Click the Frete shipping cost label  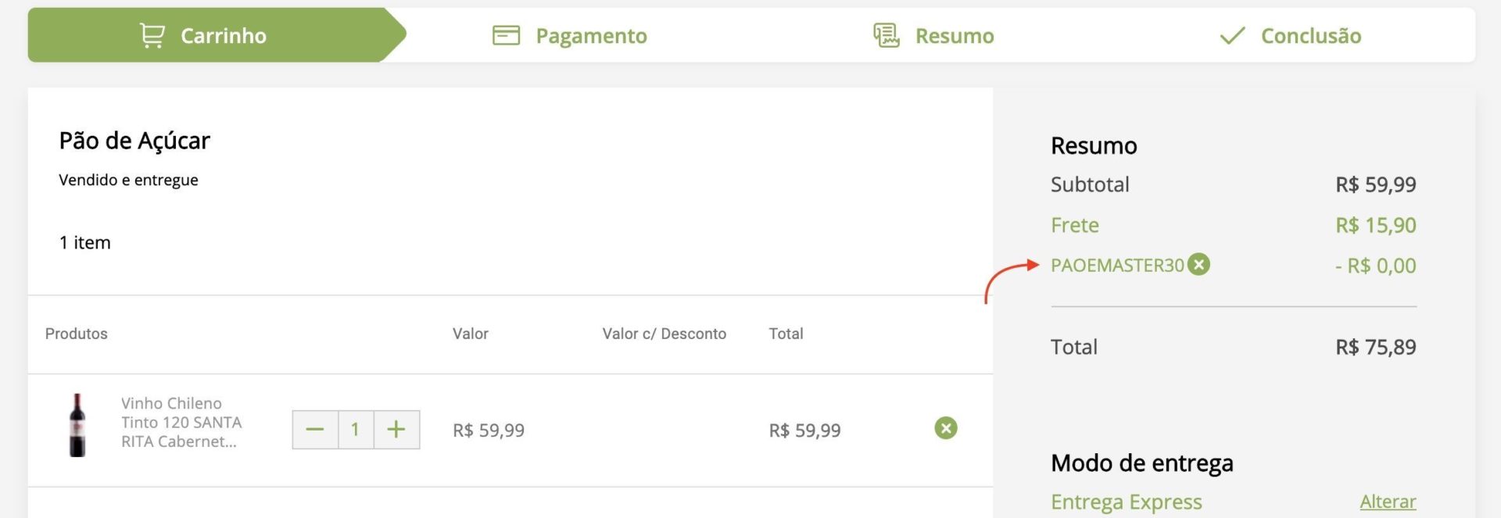[x=1075, y=225]
